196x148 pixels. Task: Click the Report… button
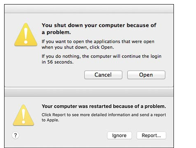tap(151, 135)
